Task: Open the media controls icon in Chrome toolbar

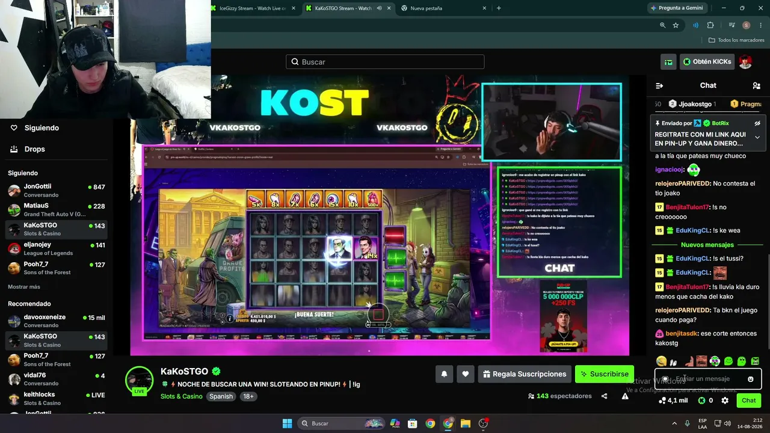Action: click(731, 25)
